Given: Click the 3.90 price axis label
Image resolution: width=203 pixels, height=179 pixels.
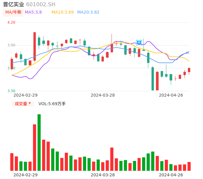Looking at the screenshot, I should click(11, 45).
